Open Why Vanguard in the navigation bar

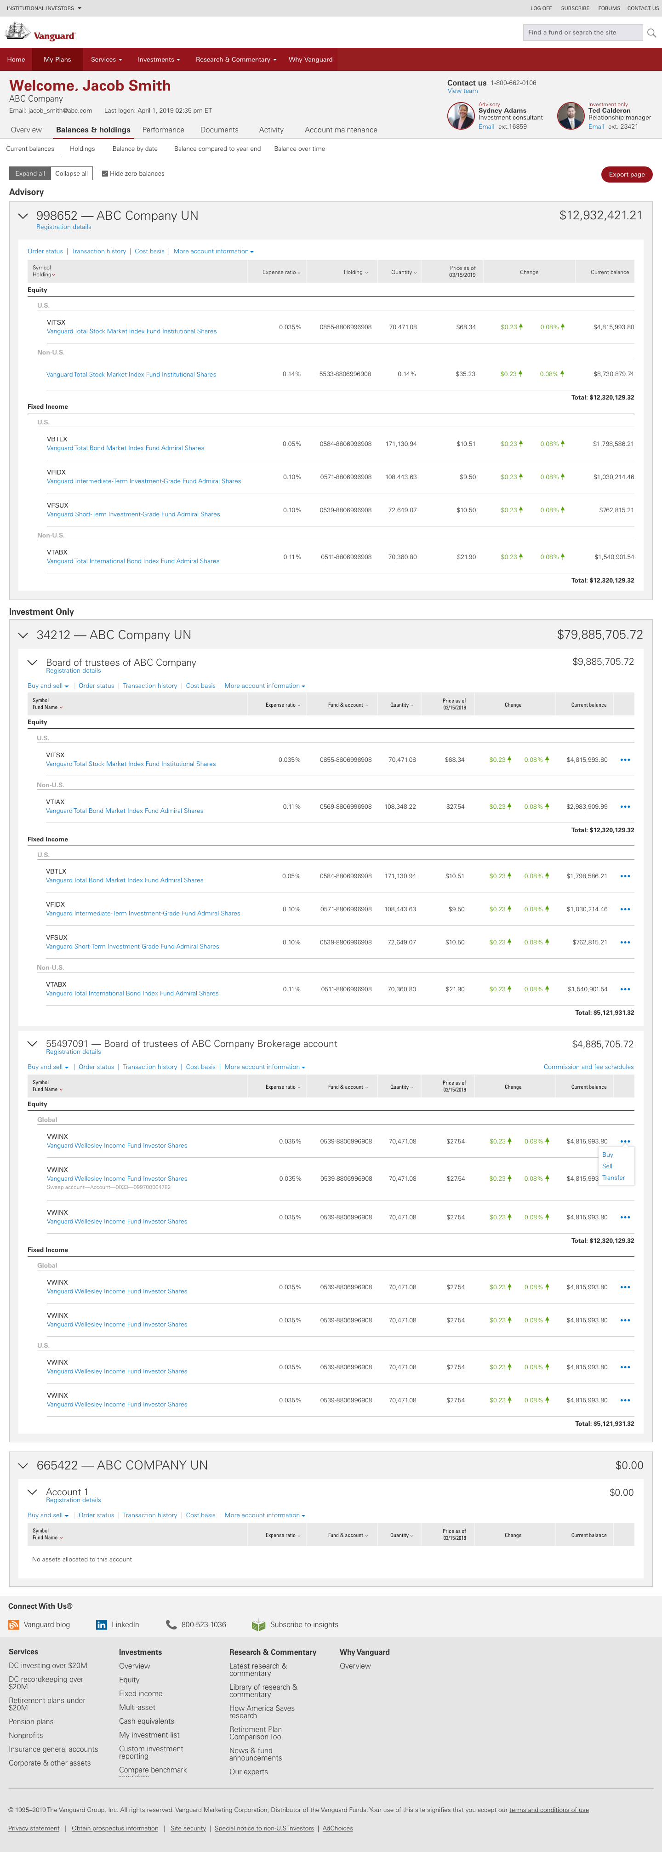310,60
